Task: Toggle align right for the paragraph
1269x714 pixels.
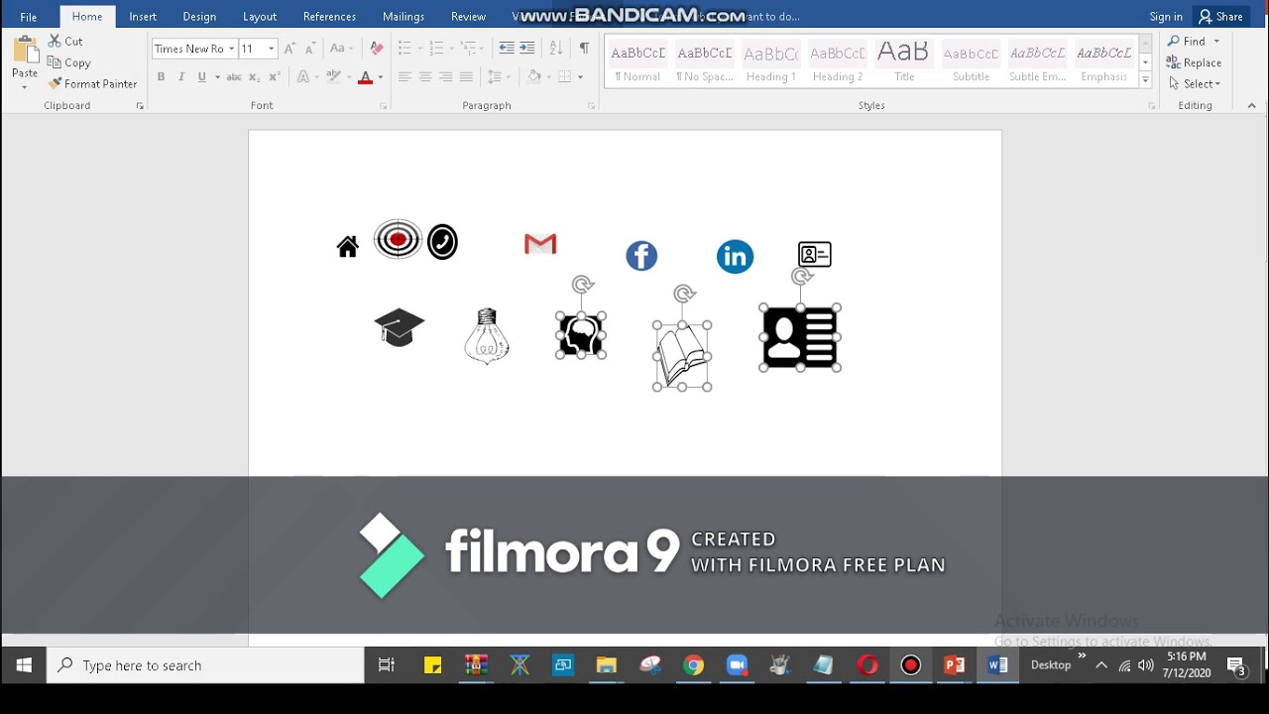Action: [446, 76]
